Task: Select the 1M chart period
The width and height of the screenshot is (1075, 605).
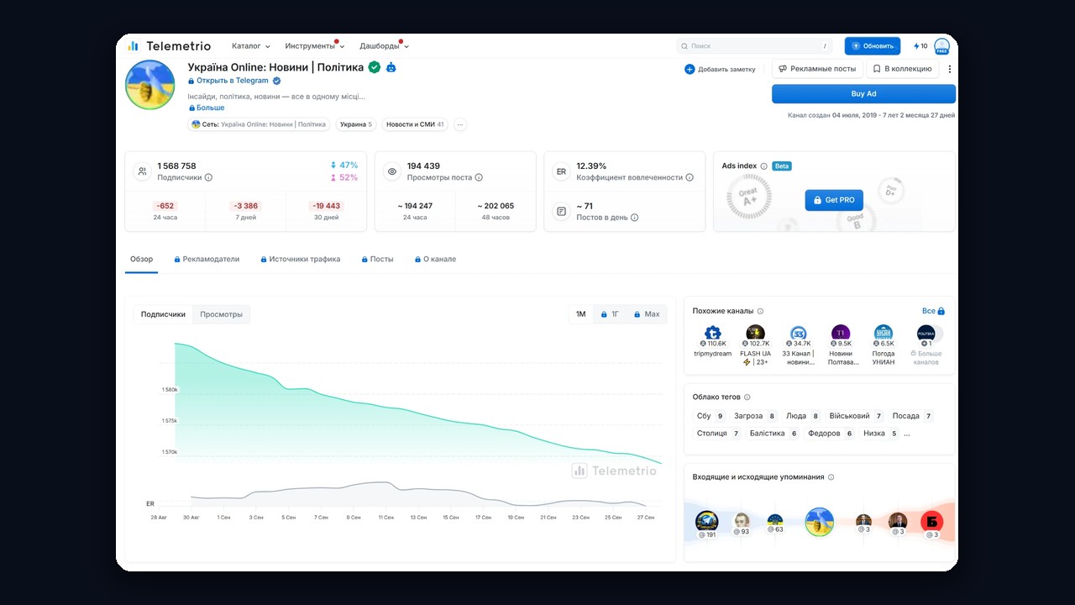Action: click(x=580, y=314)
